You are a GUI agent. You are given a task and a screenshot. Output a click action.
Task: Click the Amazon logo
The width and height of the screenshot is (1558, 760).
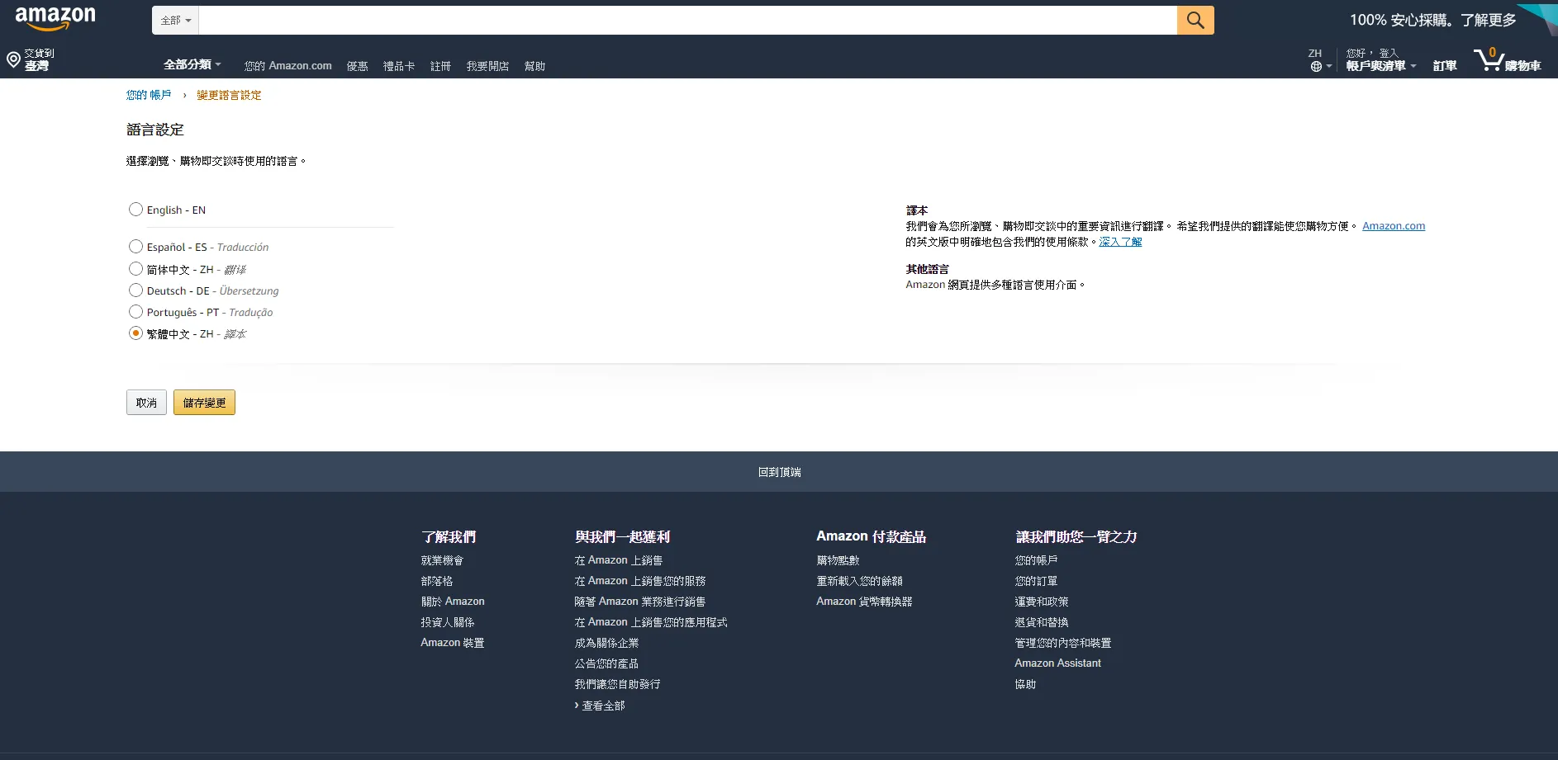pyautogui.click(x=55, y=17)
